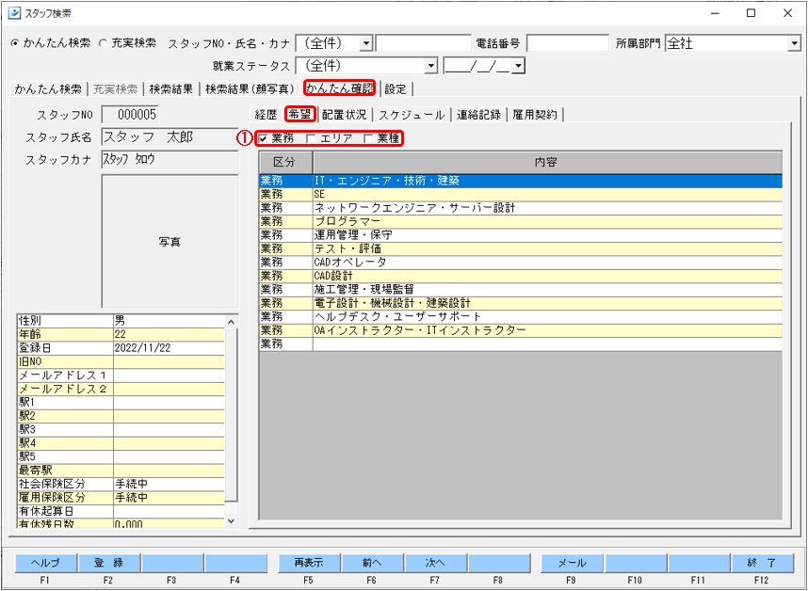
Task: Go to previous staff with 前へ
Action: [373, 563]
